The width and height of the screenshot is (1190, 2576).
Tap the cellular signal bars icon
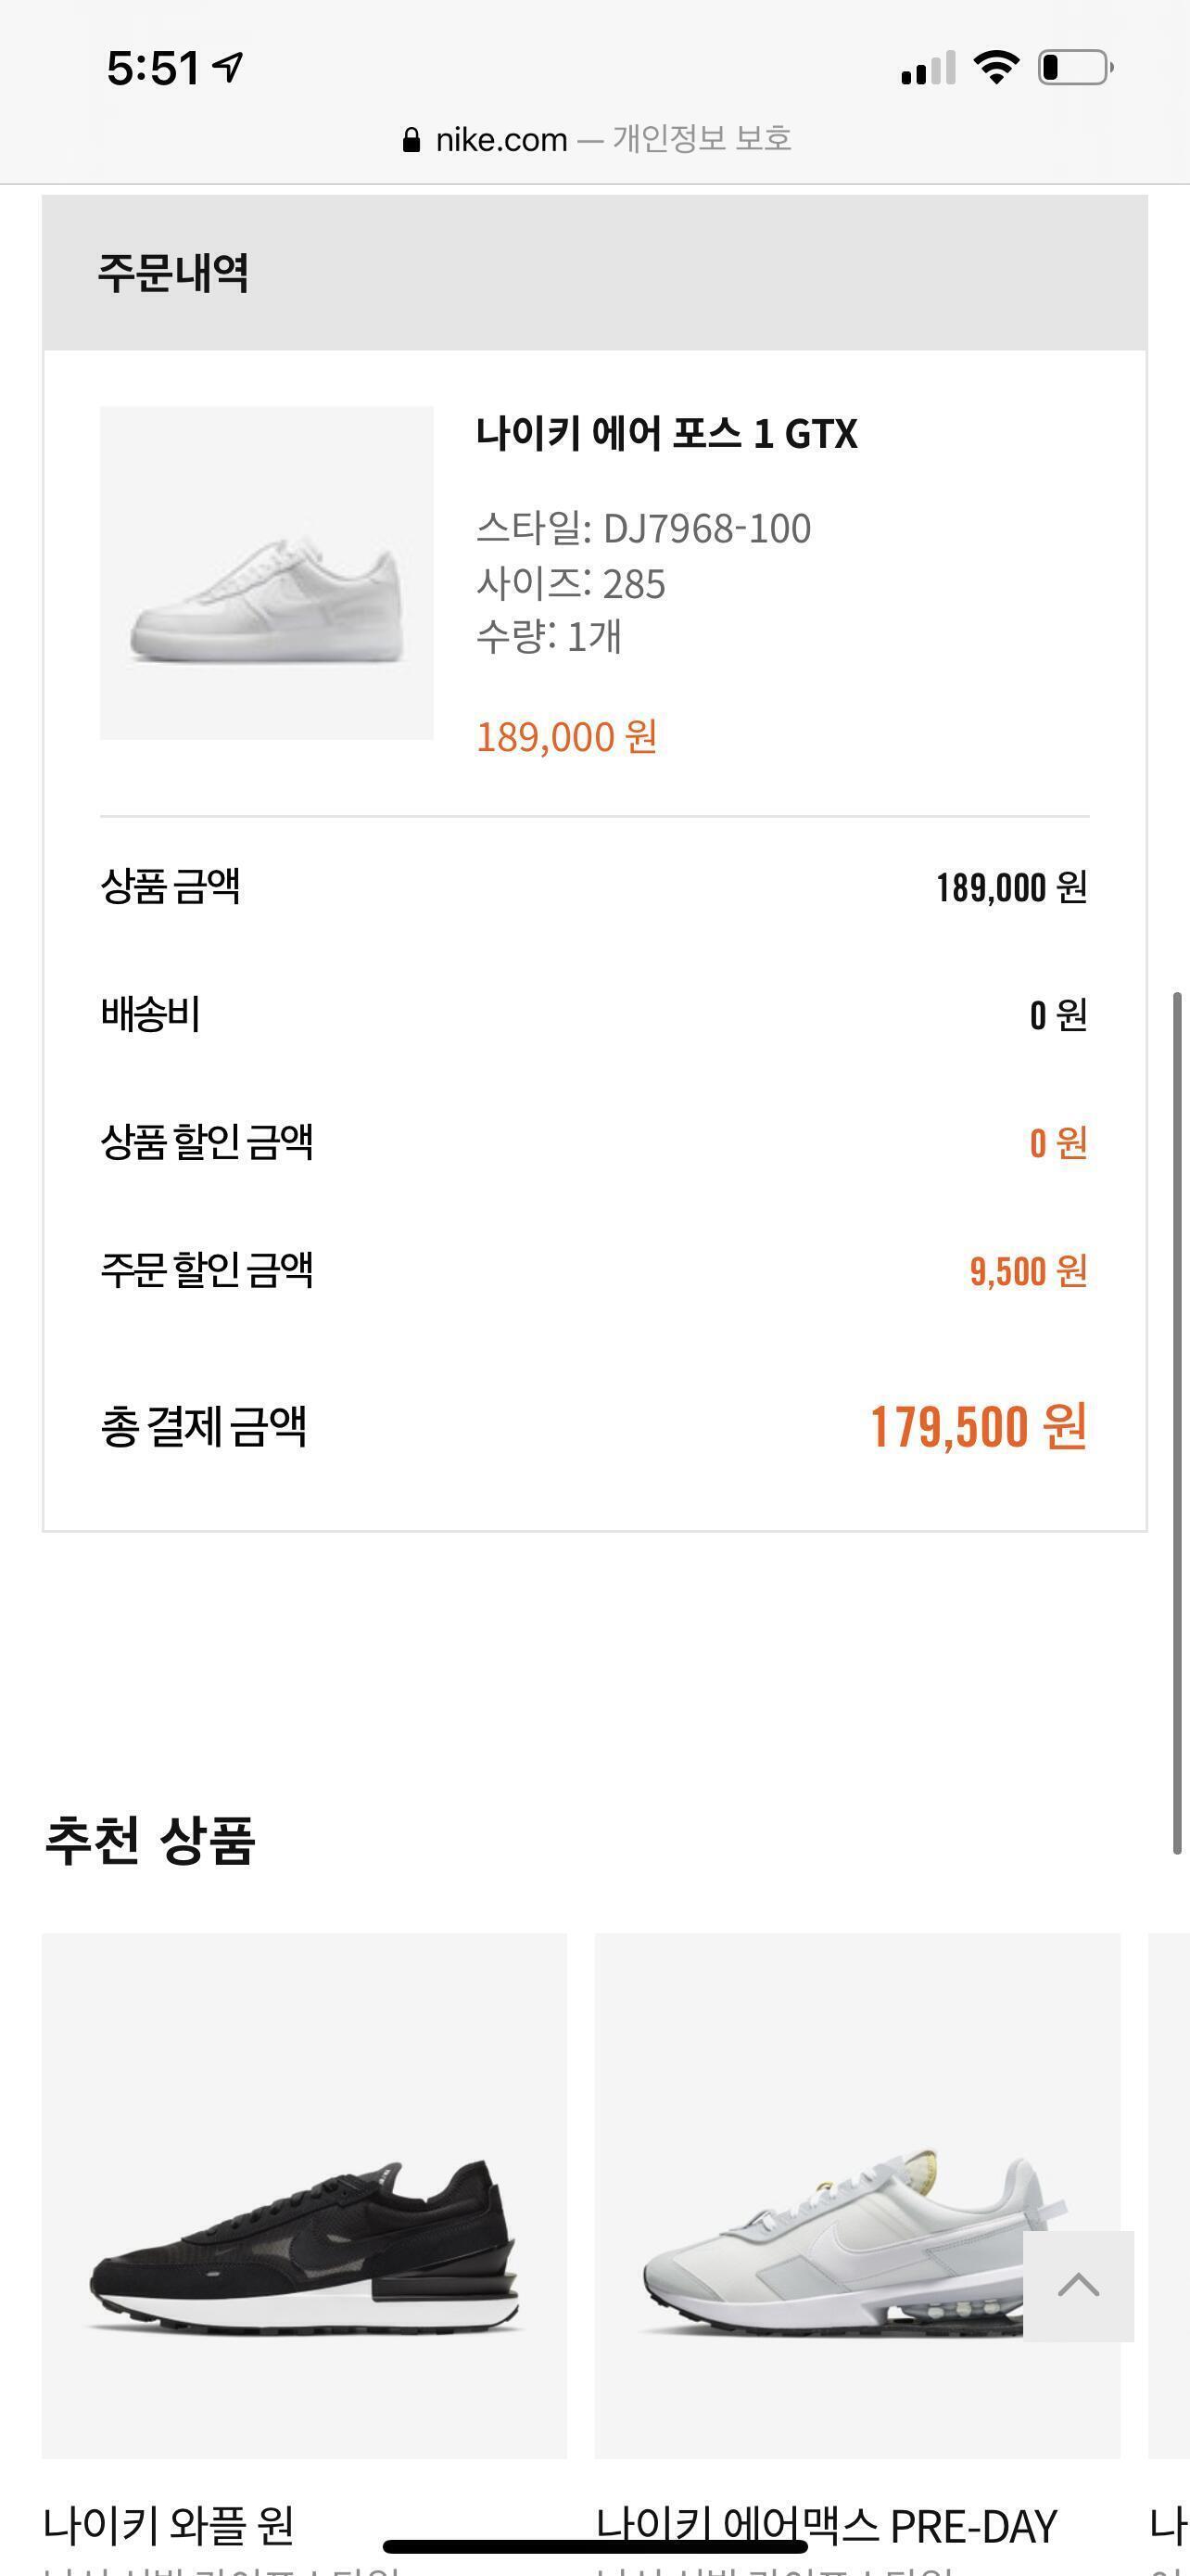(929, 67)
